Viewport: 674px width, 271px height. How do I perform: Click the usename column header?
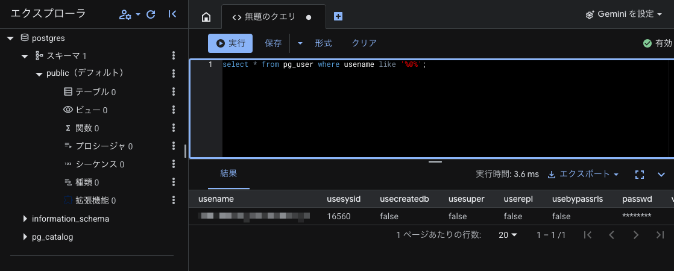215,199
